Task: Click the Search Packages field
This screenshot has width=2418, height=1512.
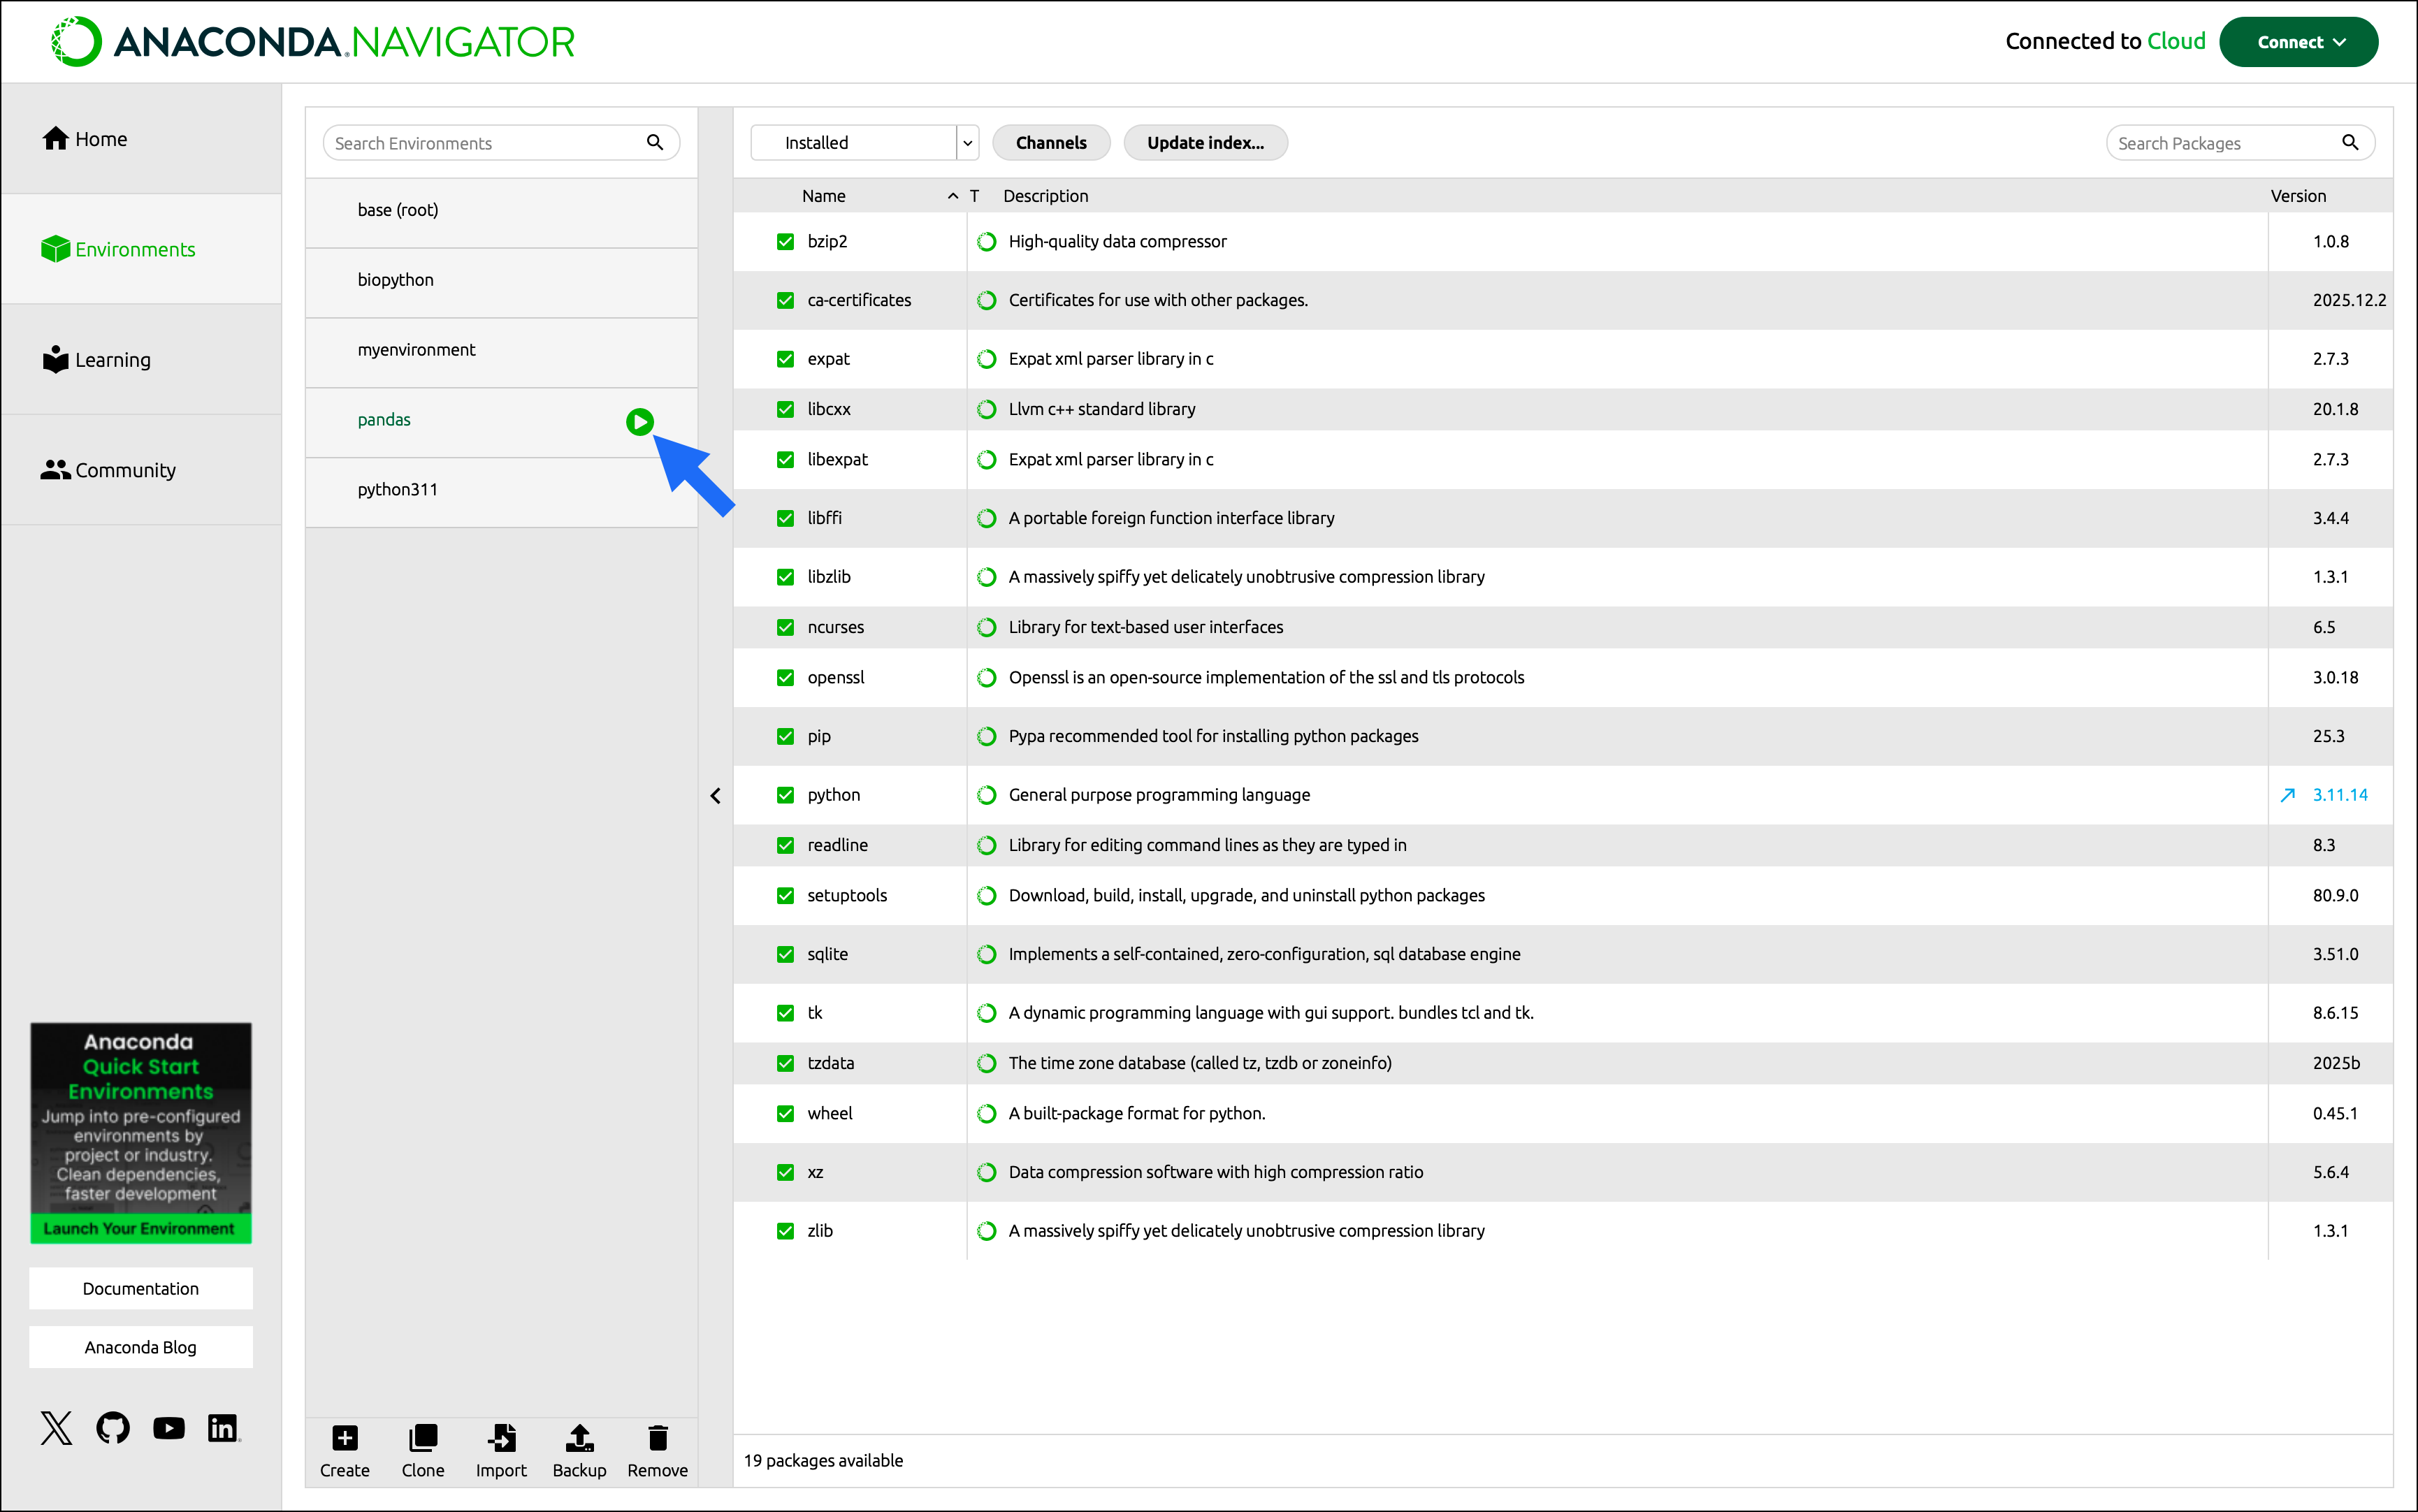Action: (2226, 143)
